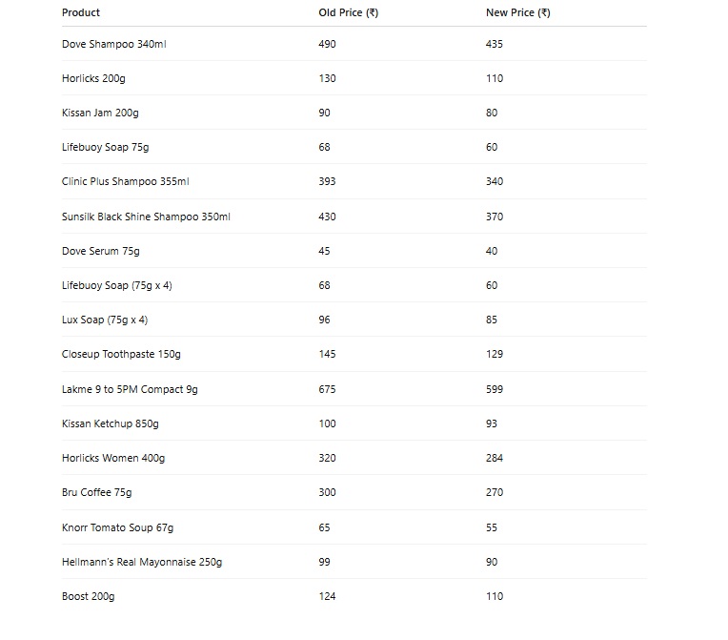Select Closeup Toothpaste 150g product
728x640 pixels.
[121, 354]
